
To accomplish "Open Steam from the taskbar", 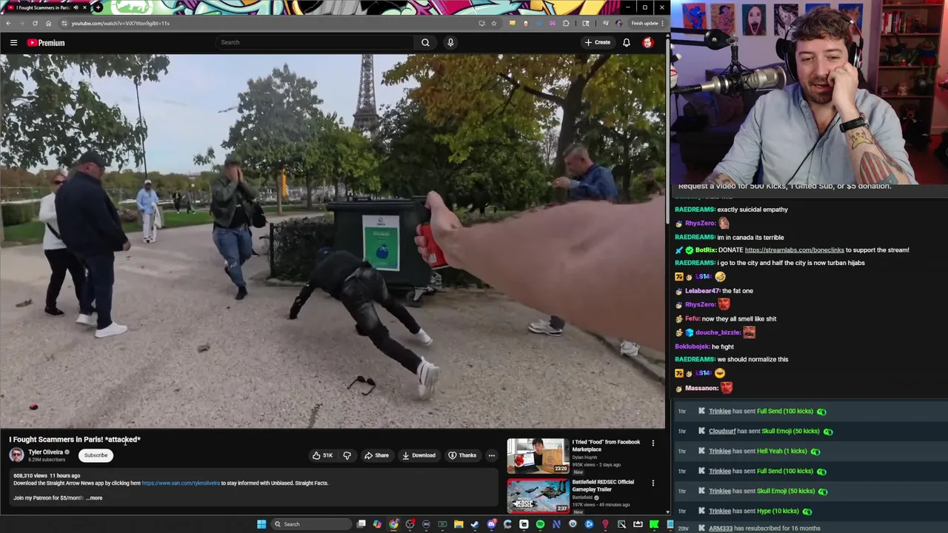I will click(474, 524).
